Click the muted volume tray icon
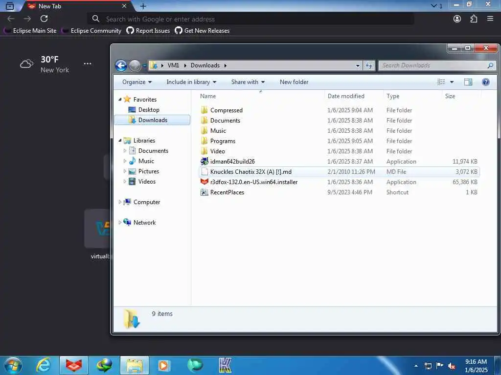The width and height of the screenshot is (501, 375). pyautogui.click(x=452, y=366)
